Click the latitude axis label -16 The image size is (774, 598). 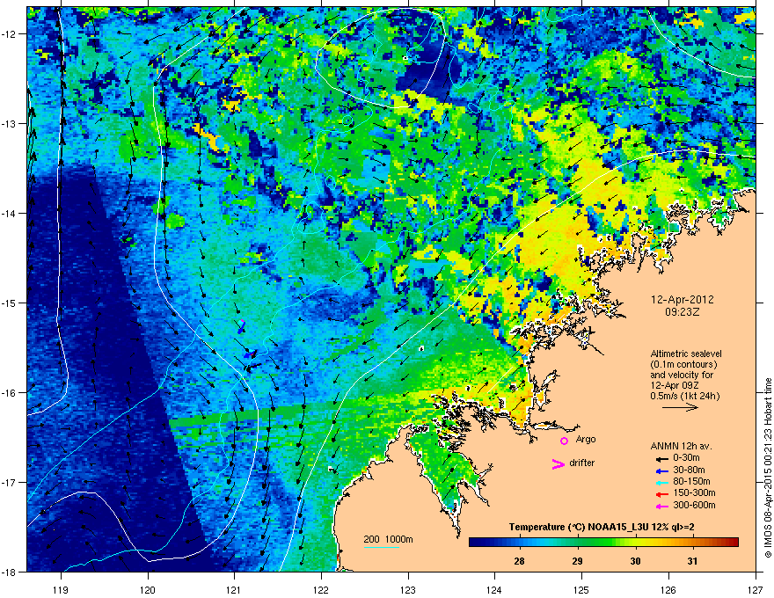click(x=10, y=393)
